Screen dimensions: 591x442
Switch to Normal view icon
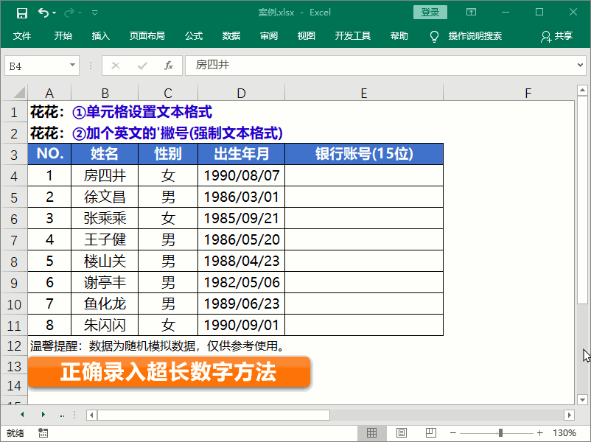[371, 433]
